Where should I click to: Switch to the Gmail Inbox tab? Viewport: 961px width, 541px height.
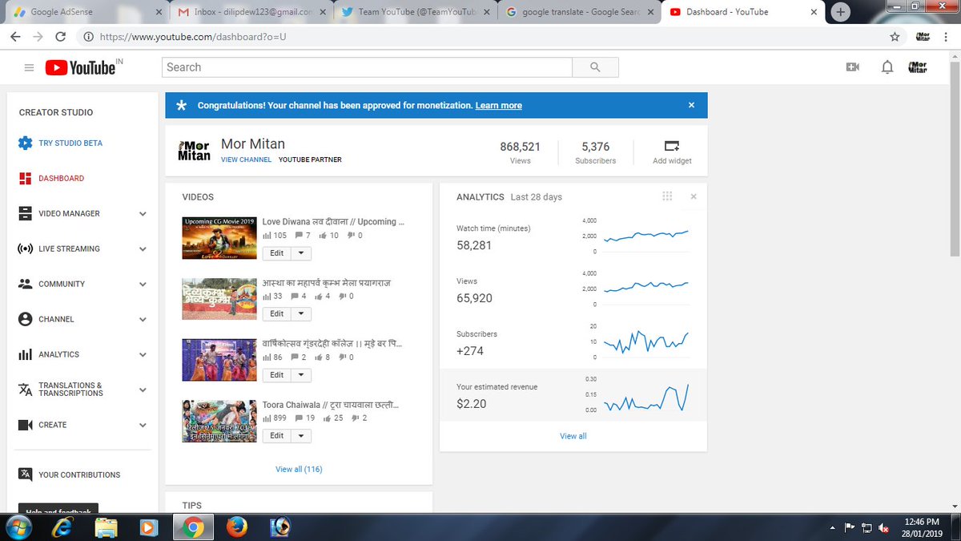pyautogui.click(x=250, y=12)
